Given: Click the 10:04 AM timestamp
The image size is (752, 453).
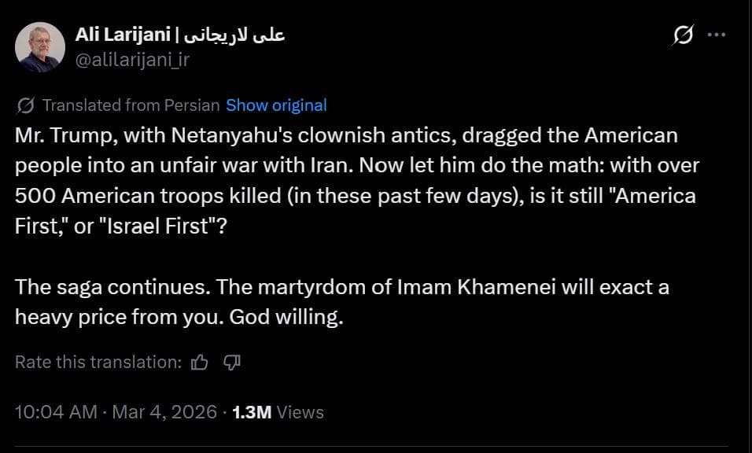Looking at the screenshot, I should point(56,411).
